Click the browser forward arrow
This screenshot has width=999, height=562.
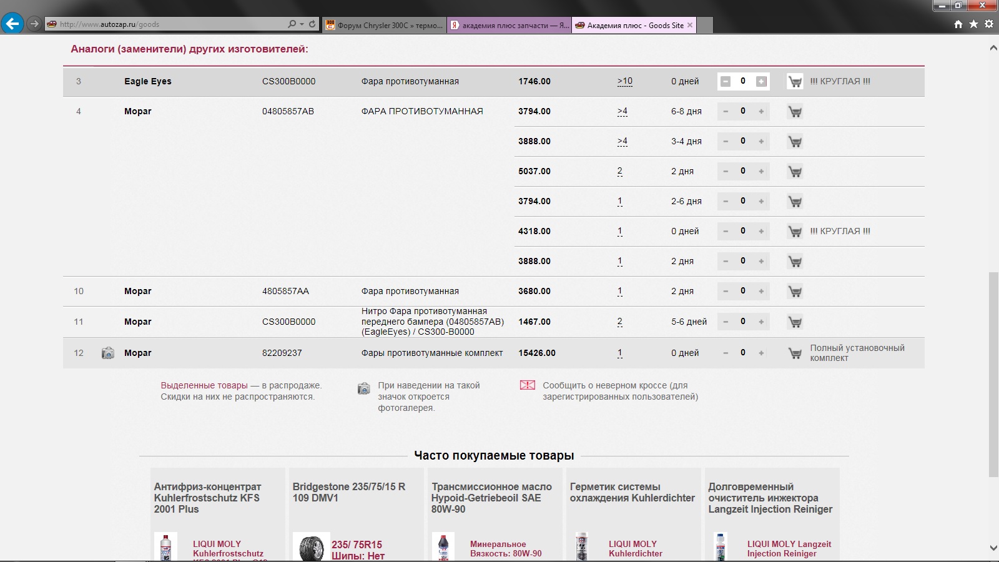pos(34,24)
